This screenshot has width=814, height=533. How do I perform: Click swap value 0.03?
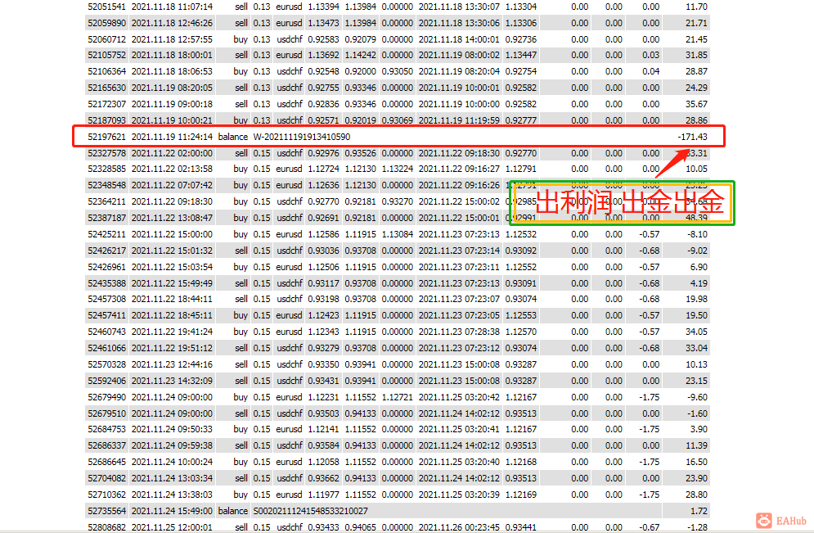651,55
